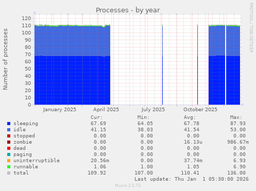Click the 'runnable' legend label
Screen dimensions: 256x191
point(26,167)
